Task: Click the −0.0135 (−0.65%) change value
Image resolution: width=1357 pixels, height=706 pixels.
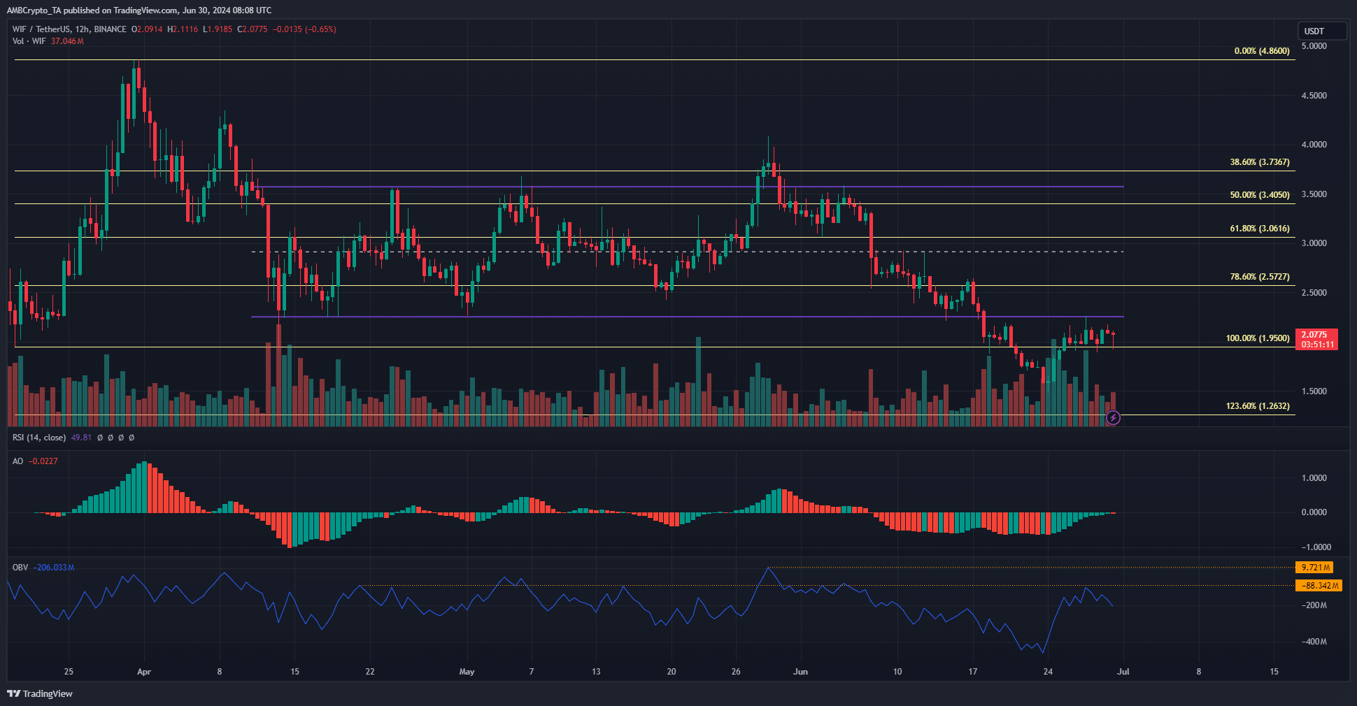Action: coord(304,29)
